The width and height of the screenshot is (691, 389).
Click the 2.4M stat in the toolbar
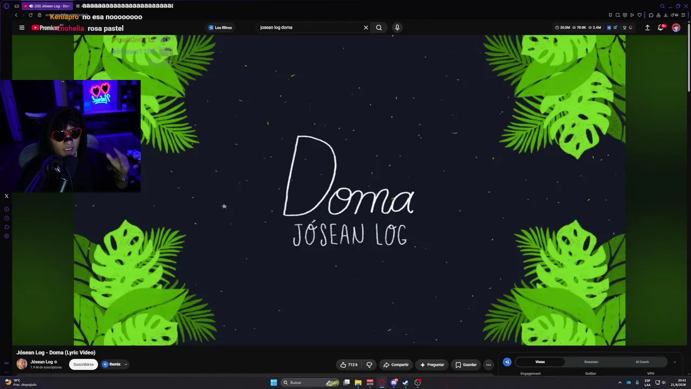click(x=595, y=28)
